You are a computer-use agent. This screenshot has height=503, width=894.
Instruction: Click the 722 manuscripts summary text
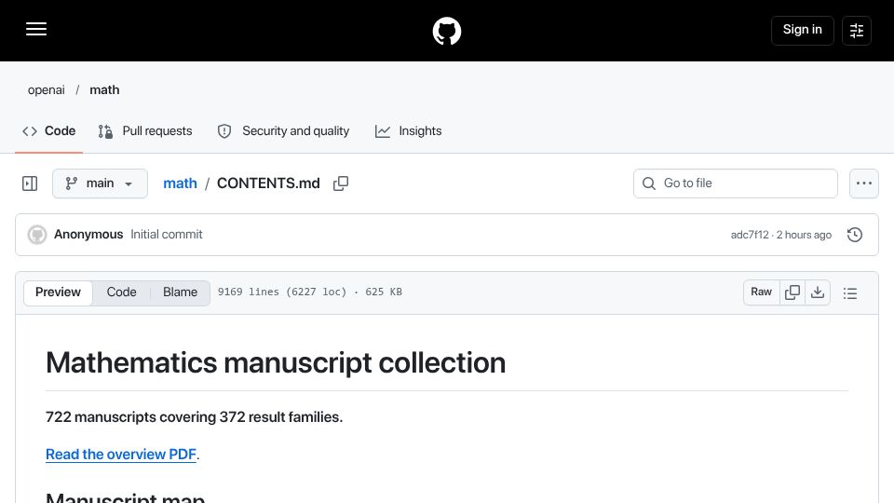click(x=194, y=417)
